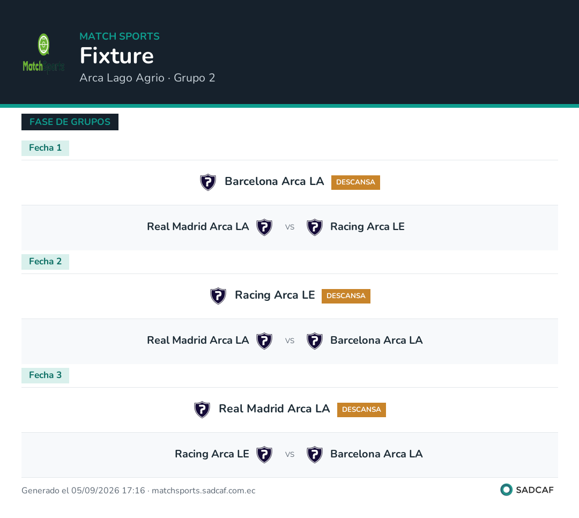The height and width of the screenshot is (518, 579).
Task: Select the Fecha 2 label
Action: [45, 262]
